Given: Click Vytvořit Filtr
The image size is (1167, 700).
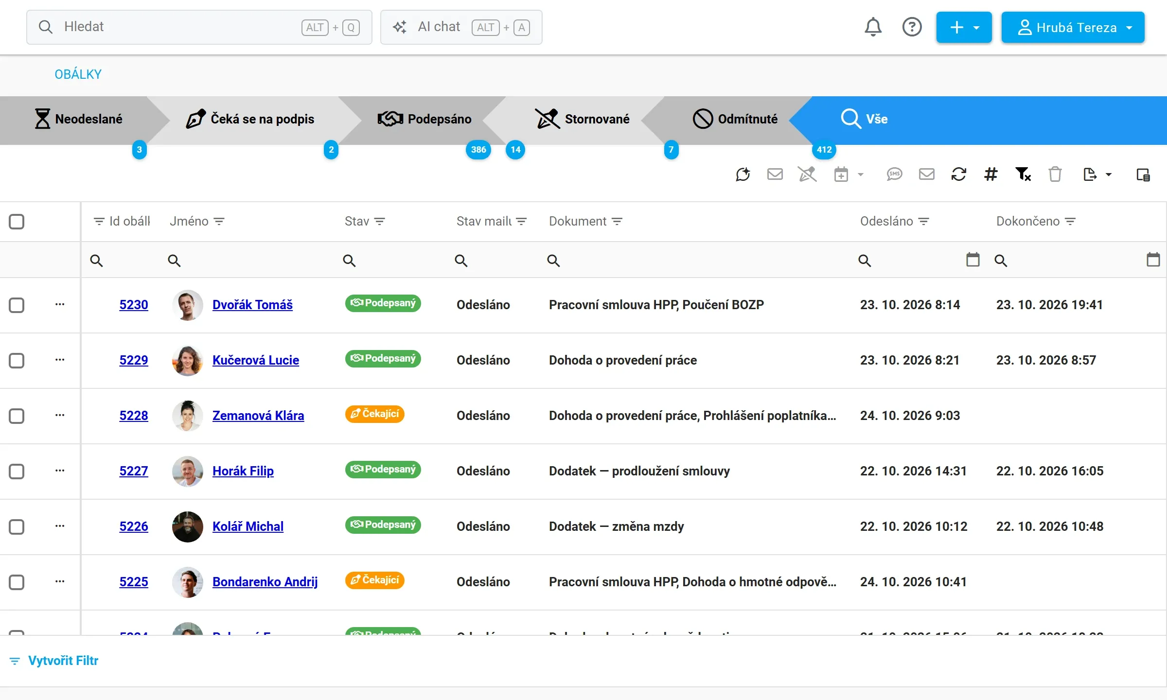Looking at the screenshot, I should click(54, 661).
